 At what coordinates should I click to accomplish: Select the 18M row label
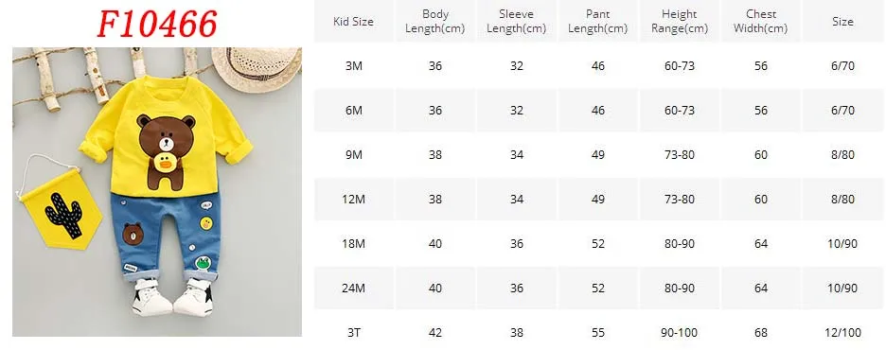pyautogui.click(x=354, y=244)
